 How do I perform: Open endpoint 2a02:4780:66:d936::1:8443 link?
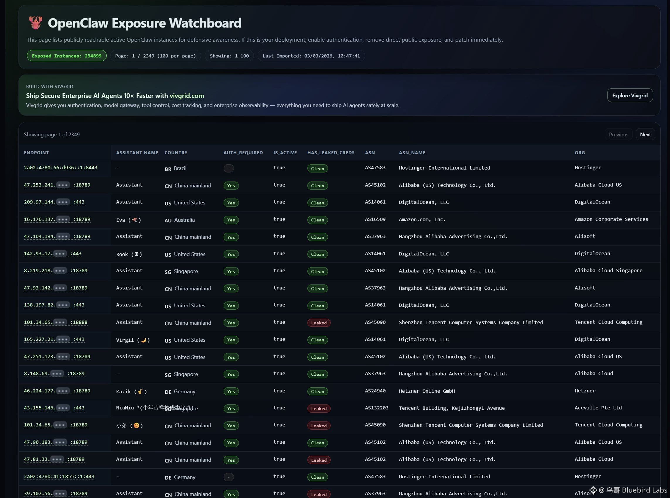61,167
